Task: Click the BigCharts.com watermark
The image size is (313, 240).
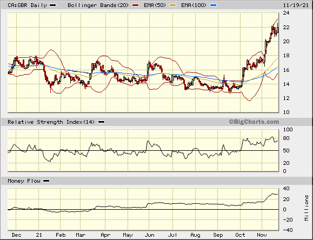Action: 254,122
